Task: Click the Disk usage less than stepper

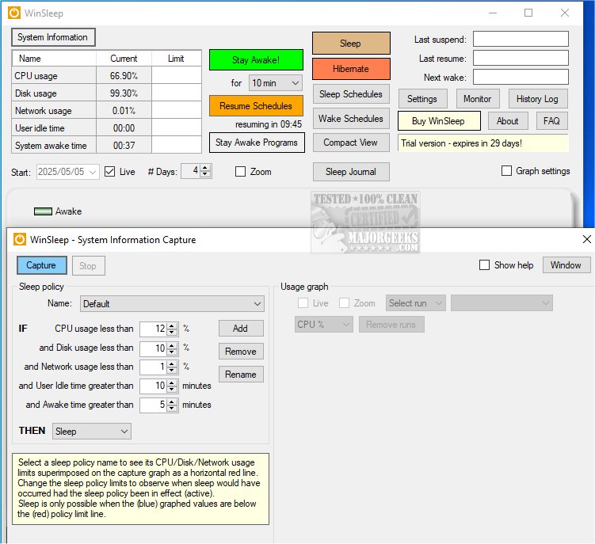Action: point(159,348)
